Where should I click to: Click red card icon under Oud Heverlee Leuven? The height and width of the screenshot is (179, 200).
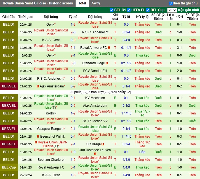pyautogui.click(x=95, y=154)
